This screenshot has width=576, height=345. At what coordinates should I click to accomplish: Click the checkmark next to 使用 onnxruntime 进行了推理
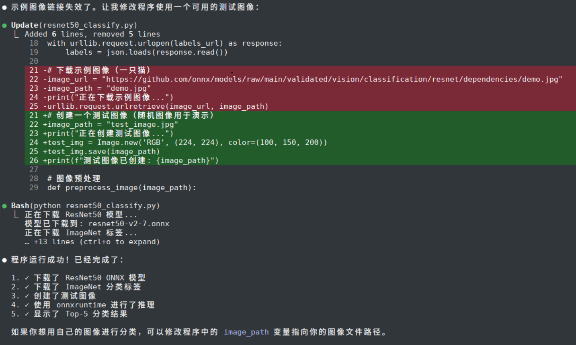tap(27, 305)
